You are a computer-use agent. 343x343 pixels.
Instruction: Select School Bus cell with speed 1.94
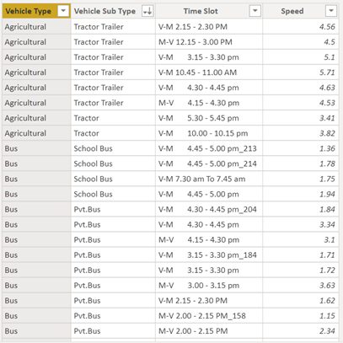pyautogui.click(x=113, y=194)
